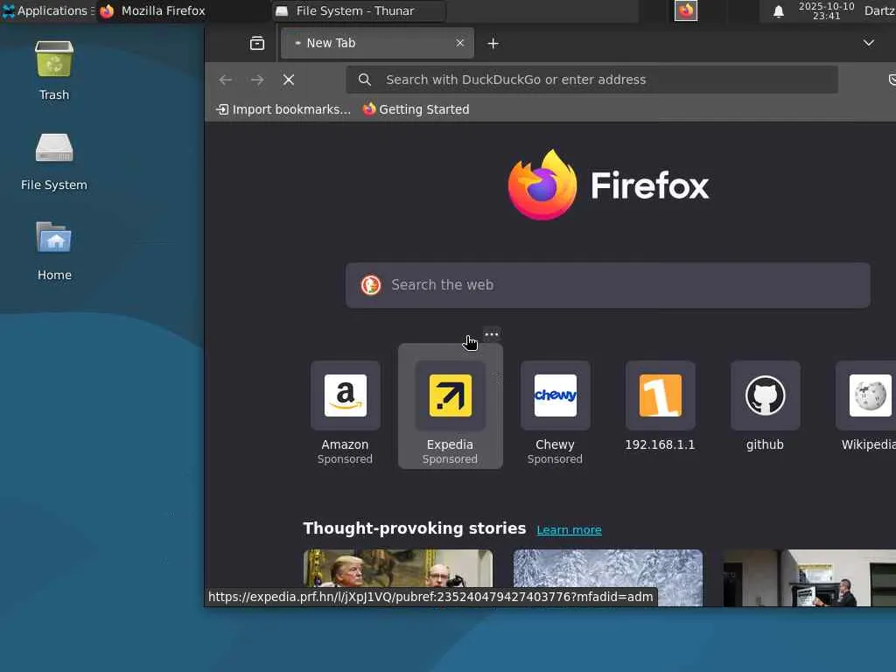Click the magnifier icon in address bar
This screenshot has height=672, width=896.
point(365,80)
